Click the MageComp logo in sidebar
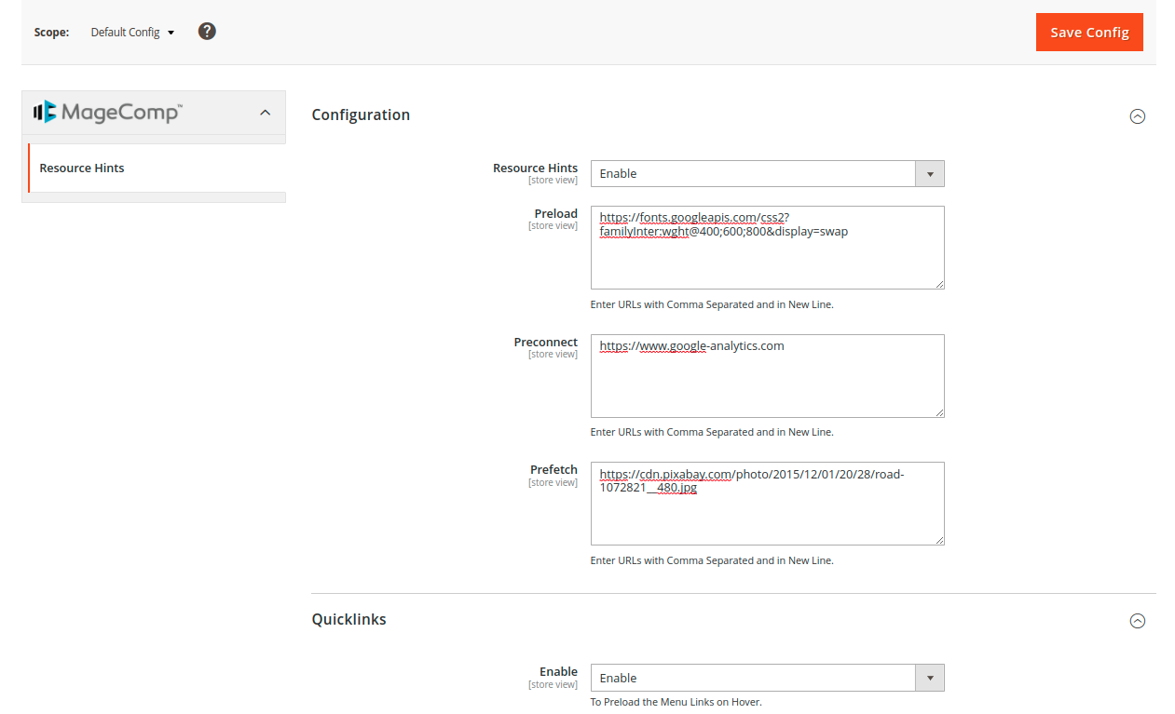 tap(107, 113)
